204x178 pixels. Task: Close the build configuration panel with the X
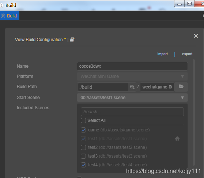[196, 36]
